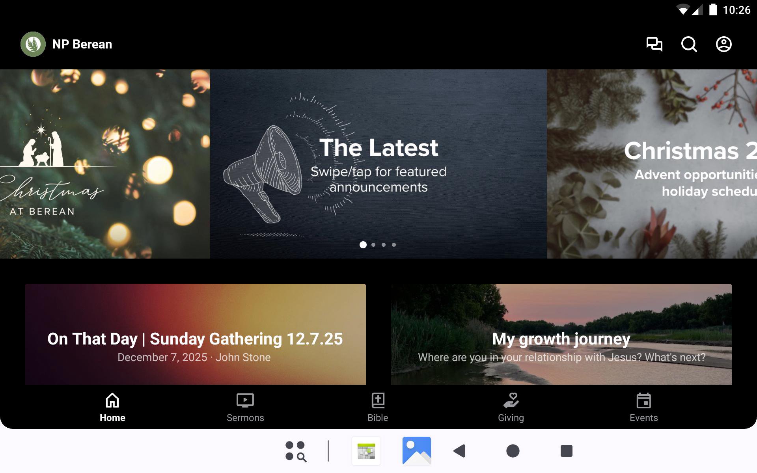Open the Sermons tab
The height and width of the screenshot is (473, 757).
(245, 408)
